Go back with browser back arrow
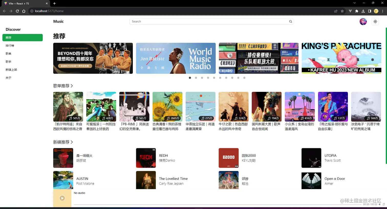This screenshot has width=387, height=209. [x=4, y=11]
